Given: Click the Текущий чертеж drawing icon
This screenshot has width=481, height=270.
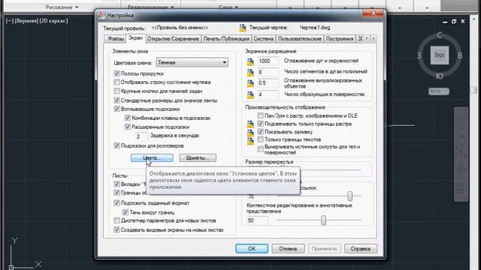Looking at the screenshot, I should click(243, 28).
